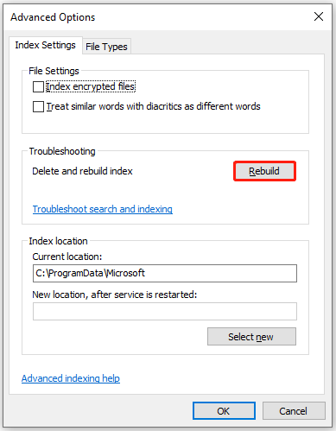Click the Delete and rebuild index label
Viewport: 336px width, 431px height.
(82, 171)
